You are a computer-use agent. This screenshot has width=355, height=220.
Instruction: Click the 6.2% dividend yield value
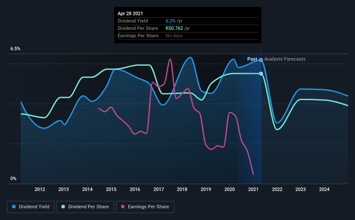coord(170,21)
